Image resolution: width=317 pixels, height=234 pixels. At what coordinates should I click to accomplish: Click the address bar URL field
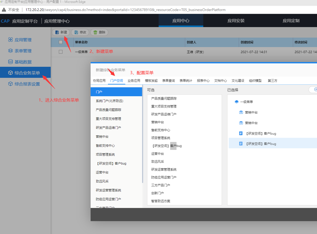(126, 10)
